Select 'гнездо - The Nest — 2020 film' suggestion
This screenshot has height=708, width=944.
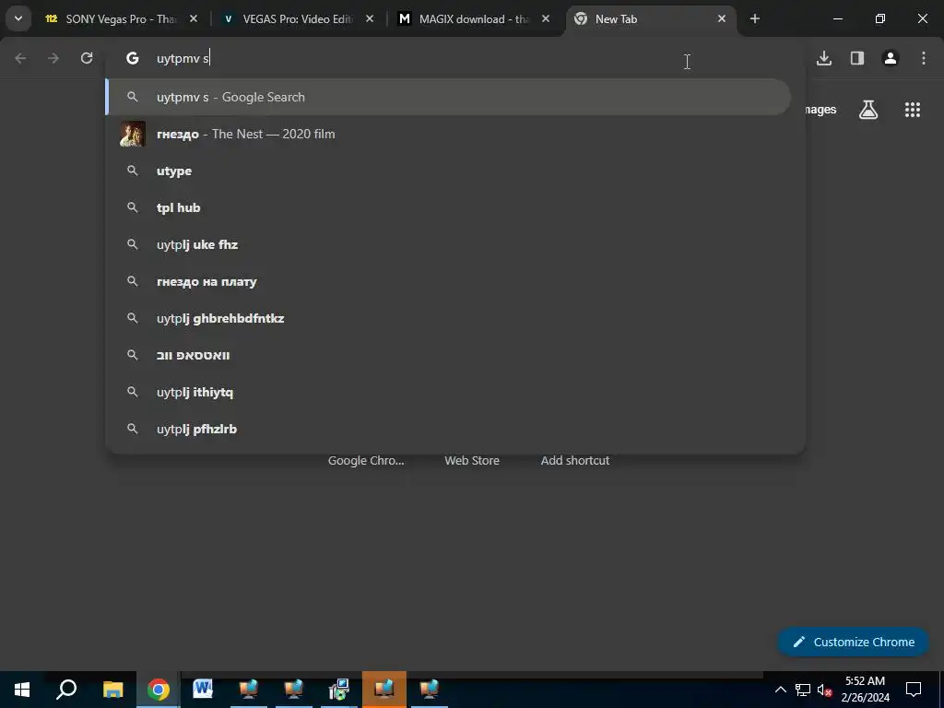tap(448, 134)
